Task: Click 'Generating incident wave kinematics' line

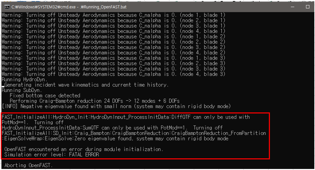Action: (x=86, y=85)
